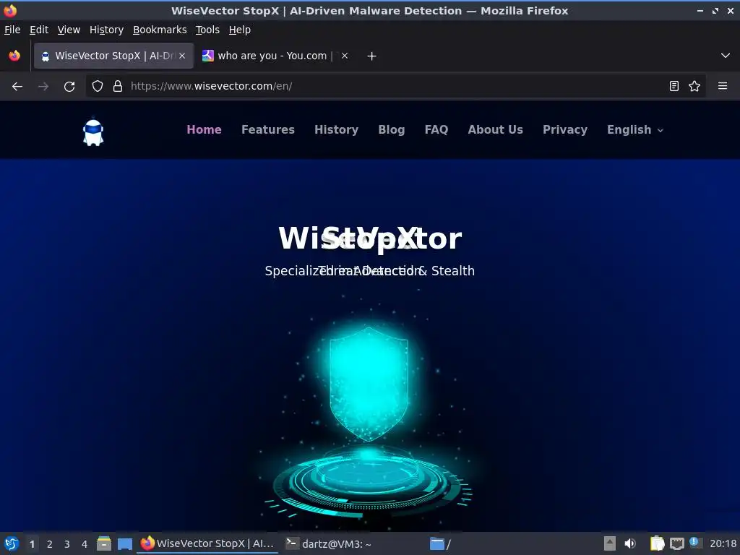This screenshot has height=555, width=740.
Task: Click the blue notification alert tray icon
Action: [694, 542]
